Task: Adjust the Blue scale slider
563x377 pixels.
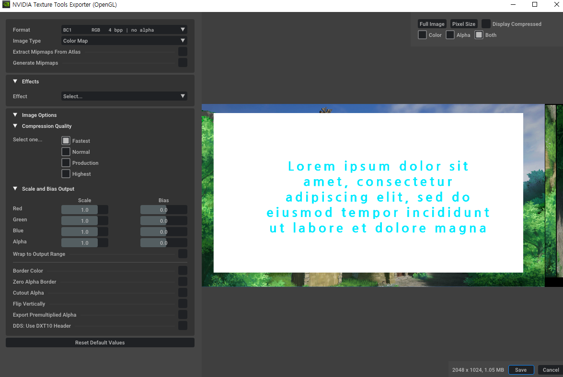Action: coord(85,232)
